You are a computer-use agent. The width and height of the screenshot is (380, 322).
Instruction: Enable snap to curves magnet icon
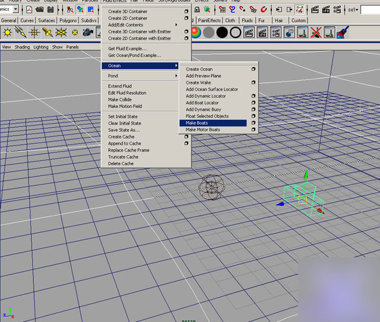pyautogui.click(x=232, y=10)
